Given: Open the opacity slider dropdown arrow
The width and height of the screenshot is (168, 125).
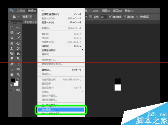Looking at the screenshot, I should tap(90, 17).
